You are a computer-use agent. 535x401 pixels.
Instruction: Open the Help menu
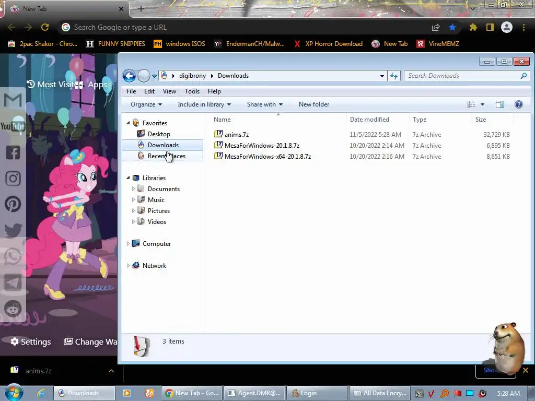tap(214, 91)
